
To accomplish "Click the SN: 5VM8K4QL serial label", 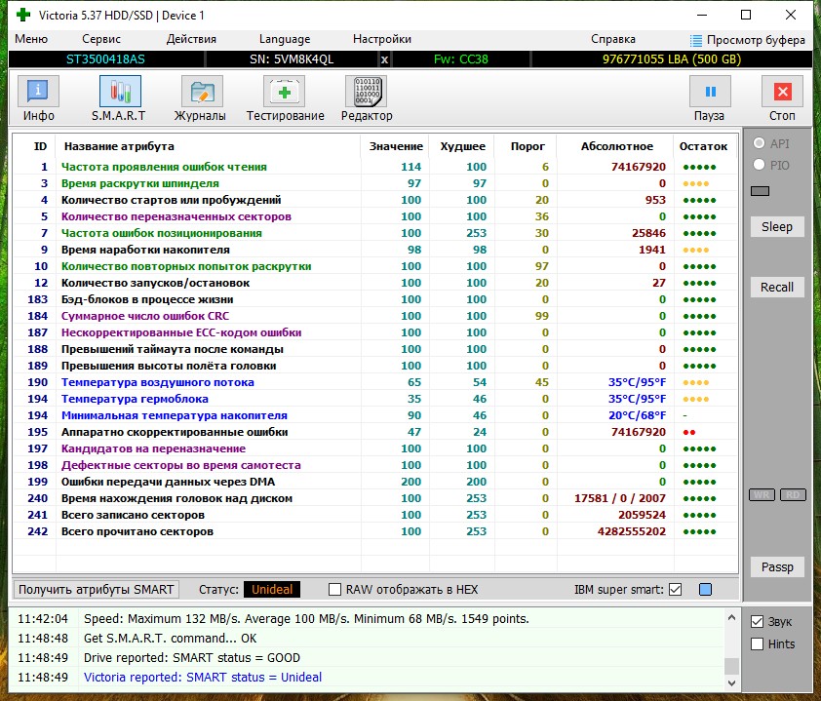I will [x=292, y=59].
